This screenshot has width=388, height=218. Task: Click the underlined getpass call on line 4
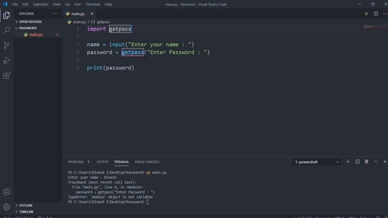[133, 52]
